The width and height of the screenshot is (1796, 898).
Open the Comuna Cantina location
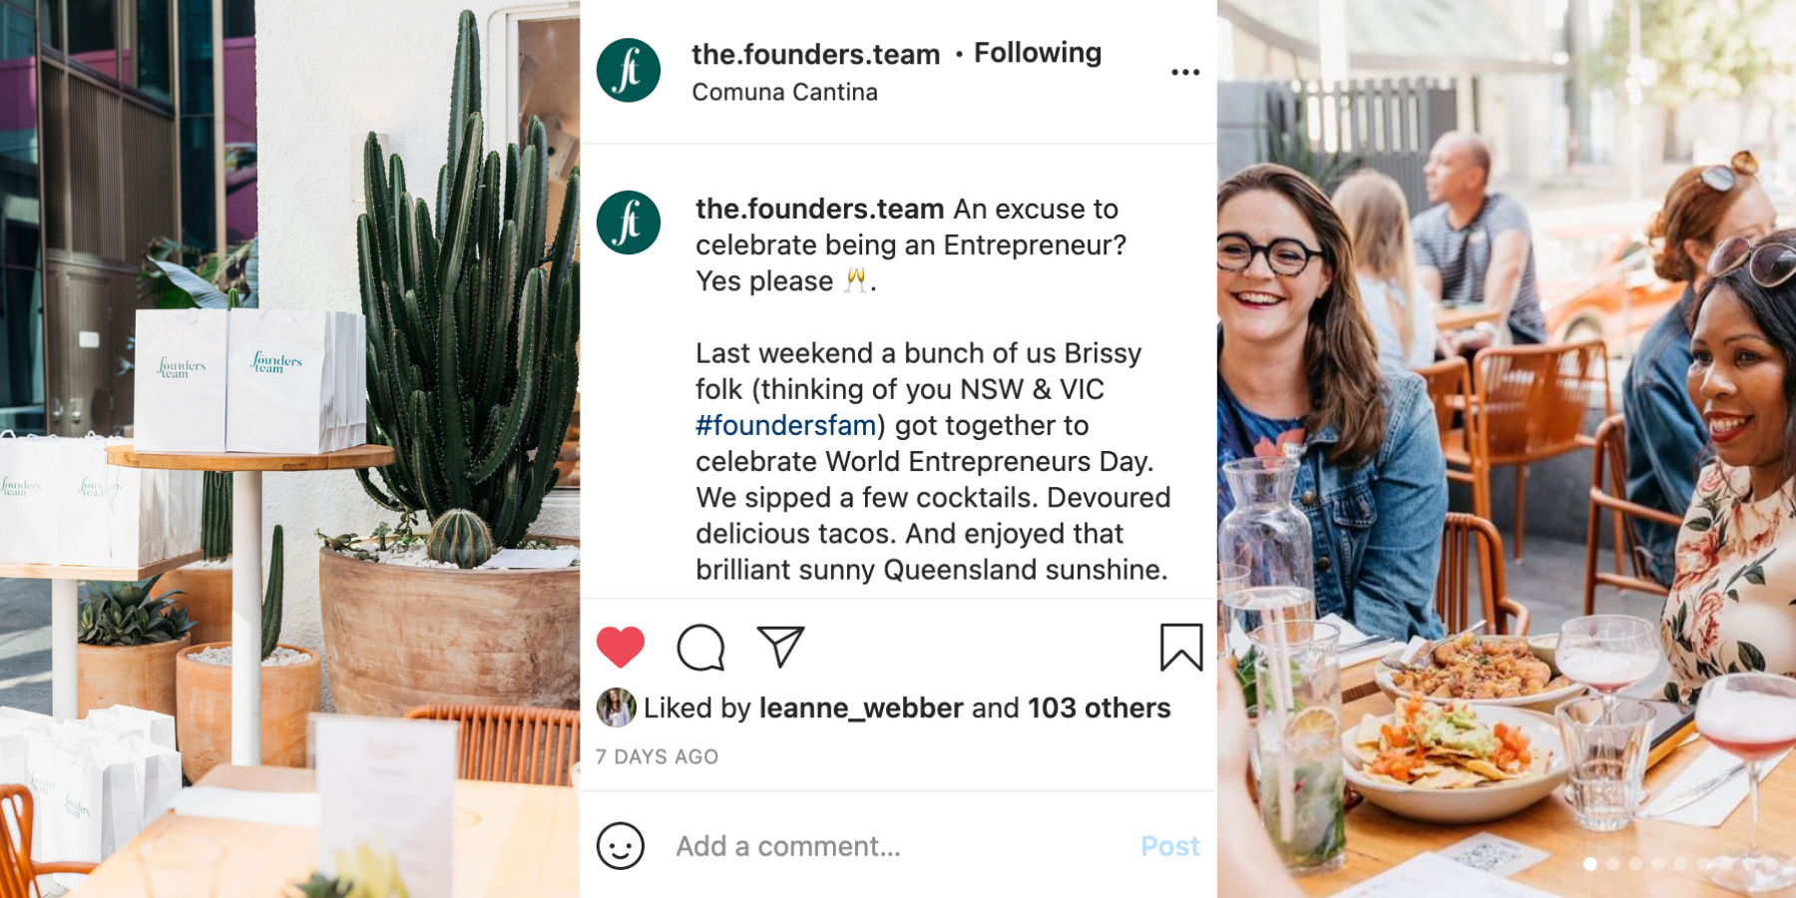[x=784, y=93]
